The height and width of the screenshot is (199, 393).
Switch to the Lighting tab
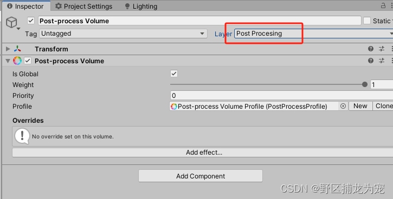tap(141, 6)
